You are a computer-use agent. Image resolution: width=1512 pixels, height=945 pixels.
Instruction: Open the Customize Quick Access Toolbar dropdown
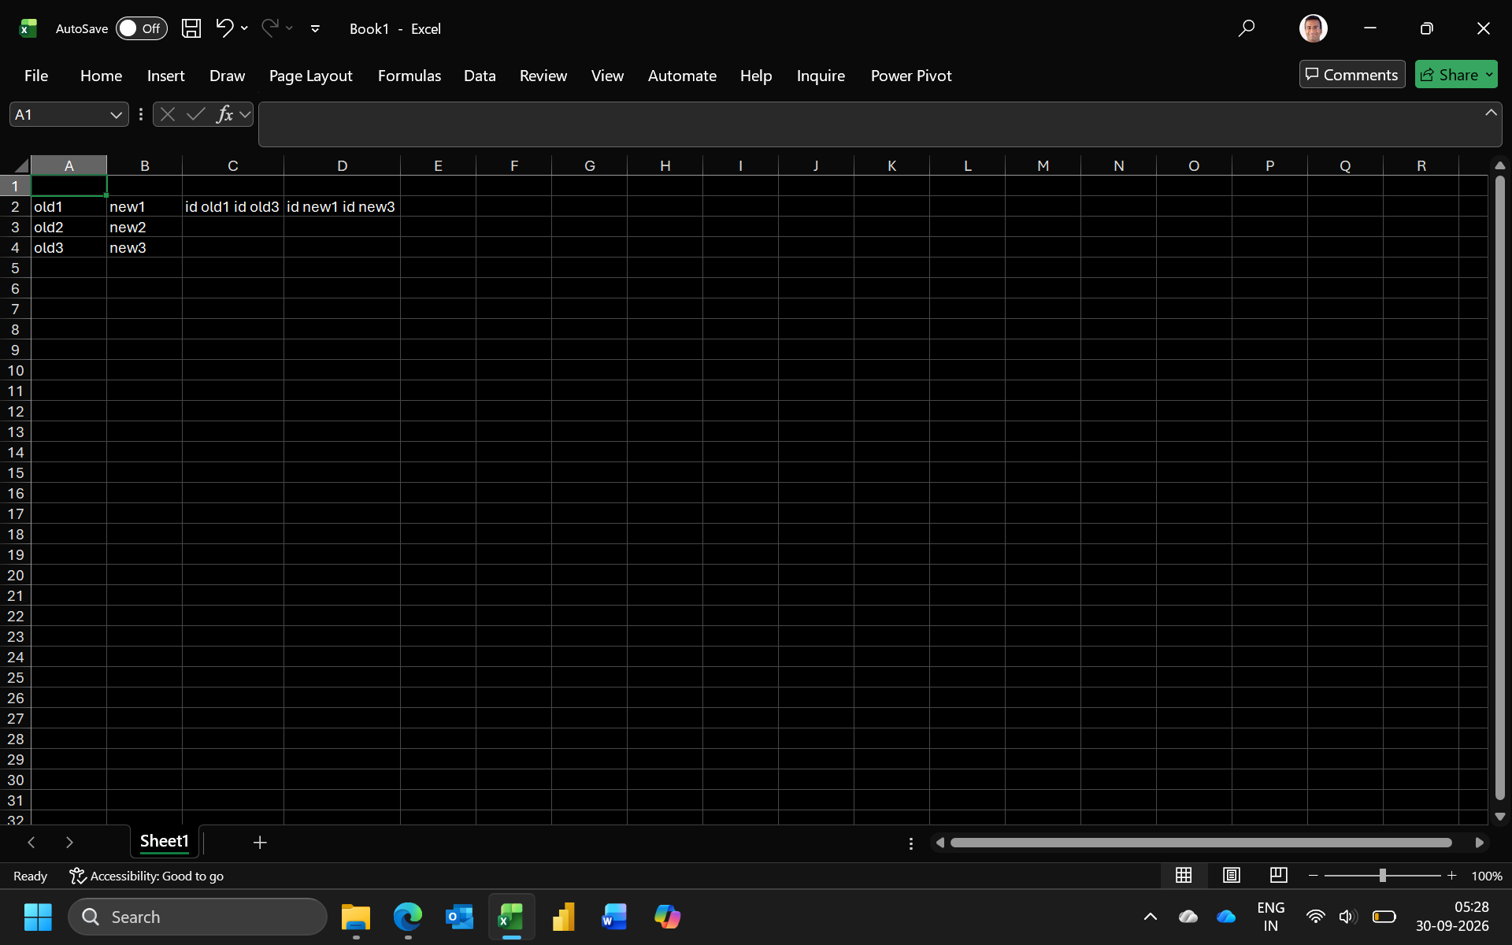click(x=315, y=28)
